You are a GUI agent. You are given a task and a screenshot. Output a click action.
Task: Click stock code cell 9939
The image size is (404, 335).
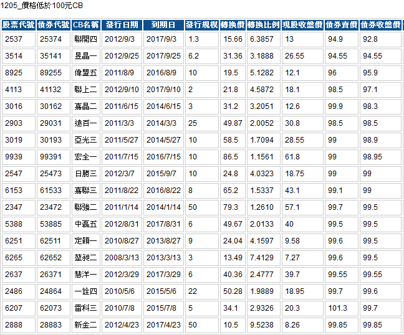click(x=18, y=157)
